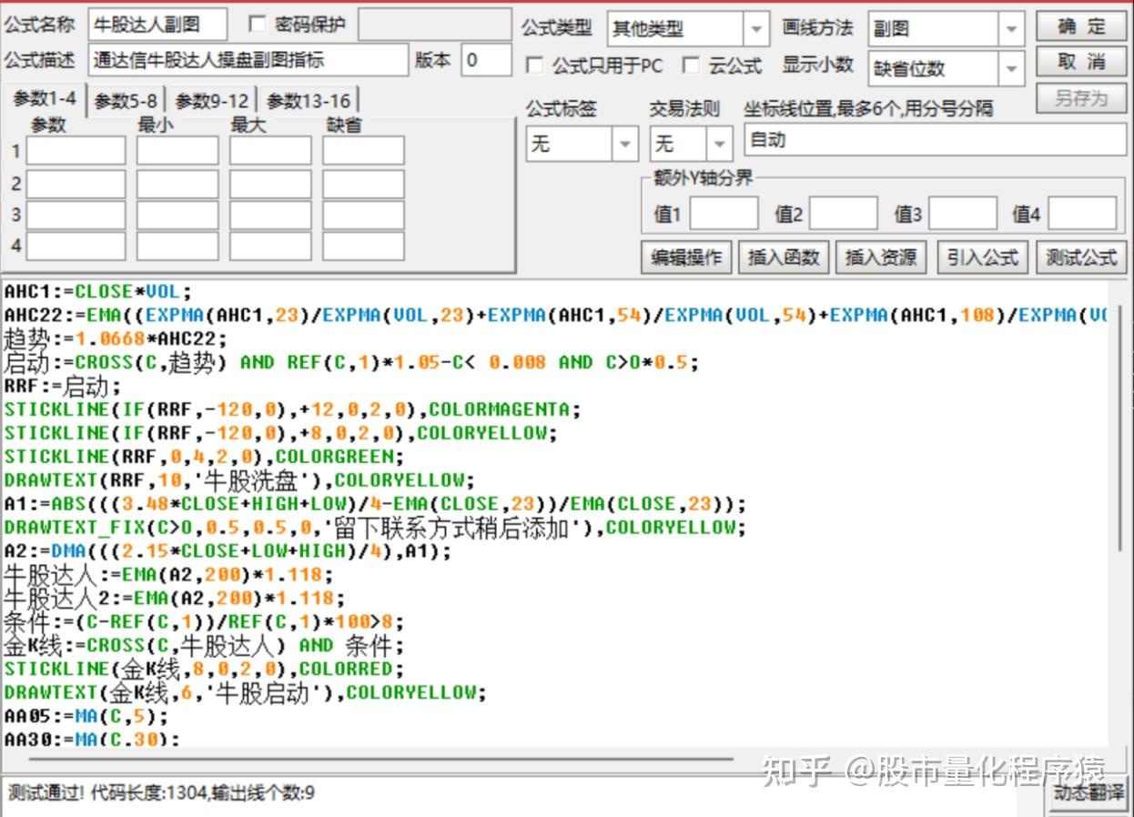Switch to the 参数1-4 tab
This screenshot has width=1134, height=817.
45,99
